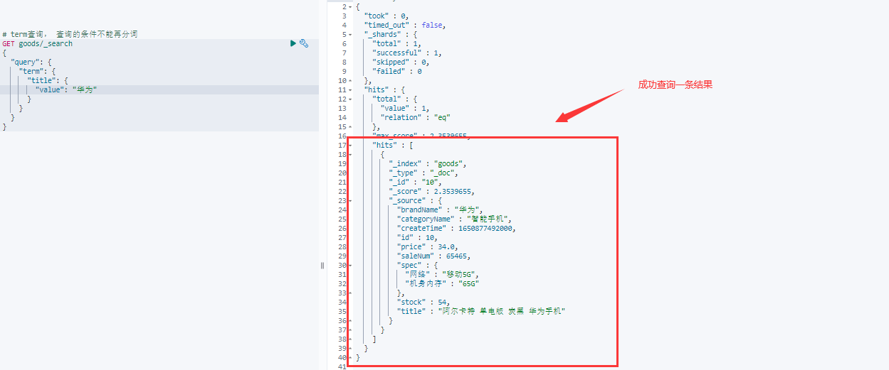The width and height of the screenshot is (889, 370).
Task: Collapse the root object on response line 2
Action: pos(349,6)
